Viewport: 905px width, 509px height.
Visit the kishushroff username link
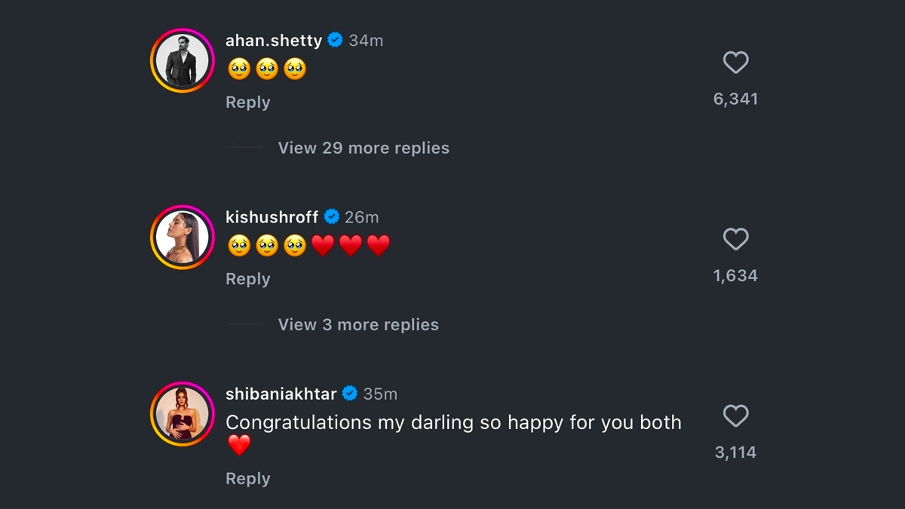click(x=271, y=217)
